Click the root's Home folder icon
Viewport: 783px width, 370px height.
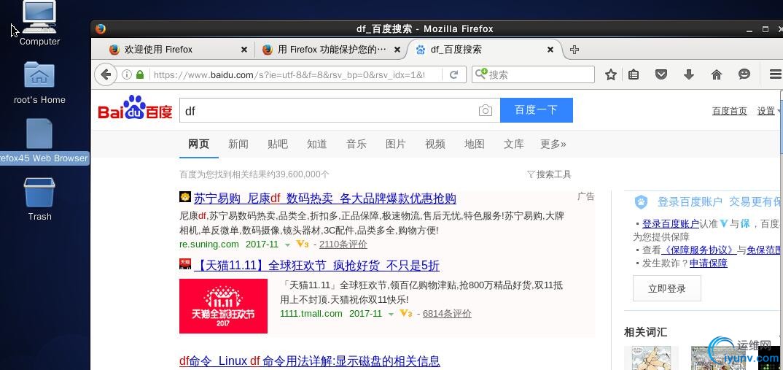click(x=39, y=74)
